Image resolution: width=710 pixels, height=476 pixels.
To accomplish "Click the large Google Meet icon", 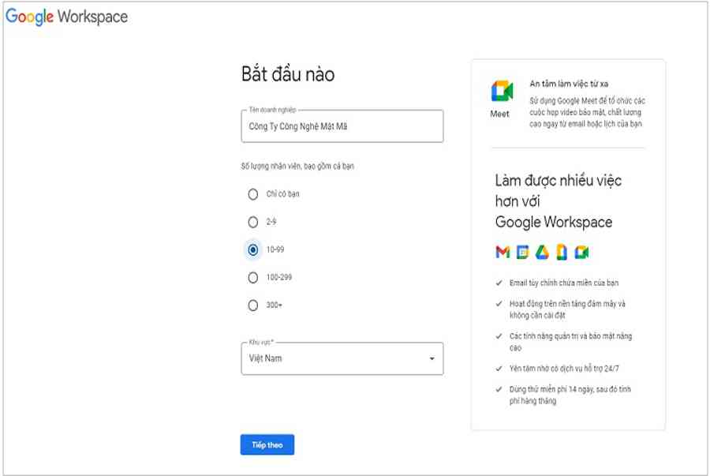I will (x=503, y=91).
